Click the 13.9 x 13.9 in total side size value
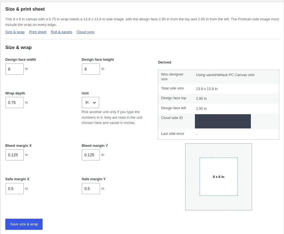Screen dimensions: 284x234 point(207,89)
